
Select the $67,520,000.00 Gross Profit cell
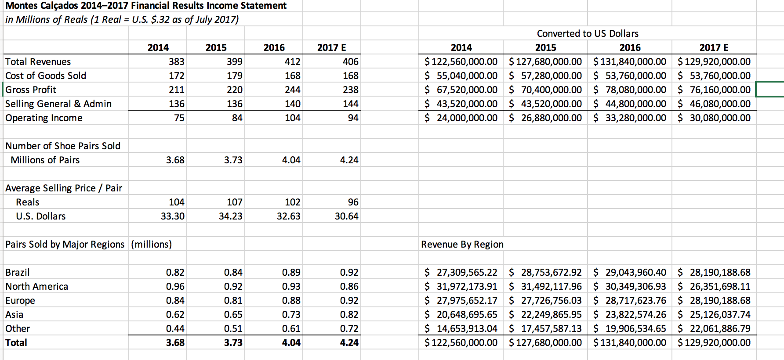[461, 90]
